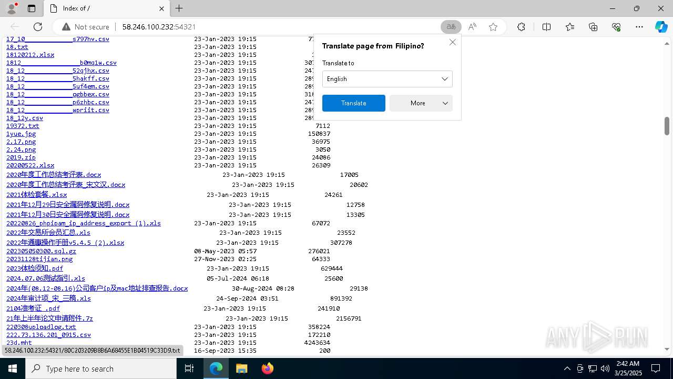Open the 2019.zip archive link

pos(21,157)
